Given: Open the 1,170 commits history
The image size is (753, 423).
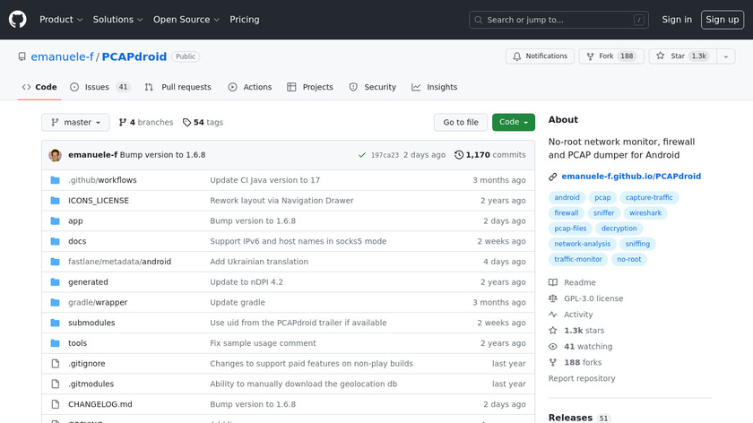Looking at the screenshot, I should (489, 155).
